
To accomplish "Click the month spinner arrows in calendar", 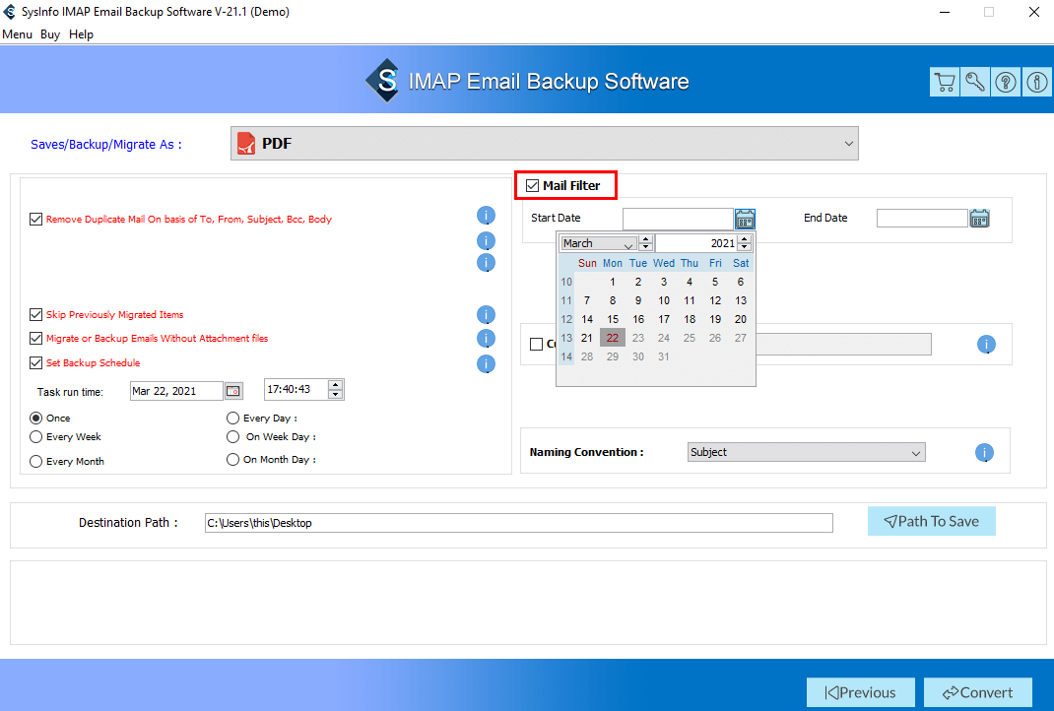I will click(646, 243).
